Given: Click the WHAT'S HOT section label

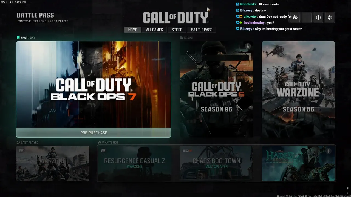Looking at the screenshot, I should [110, 143].
